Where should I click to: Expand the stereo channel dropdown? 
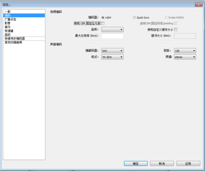[185, 57]
